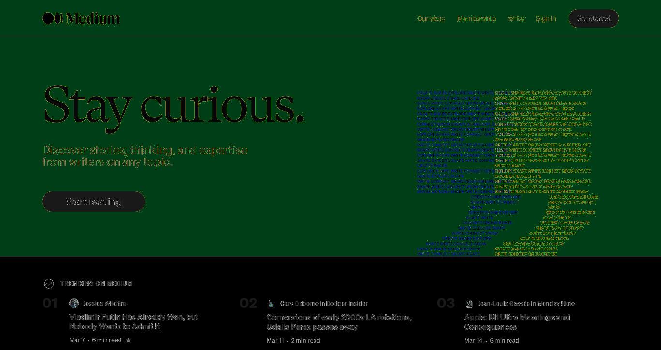Click the Monday Note publication icon
The image size is (661, 350).
pyautogui.click(x=469, y=304)
